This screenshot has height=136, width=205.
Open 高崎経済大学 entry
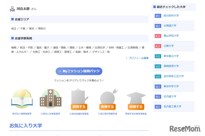171,66
